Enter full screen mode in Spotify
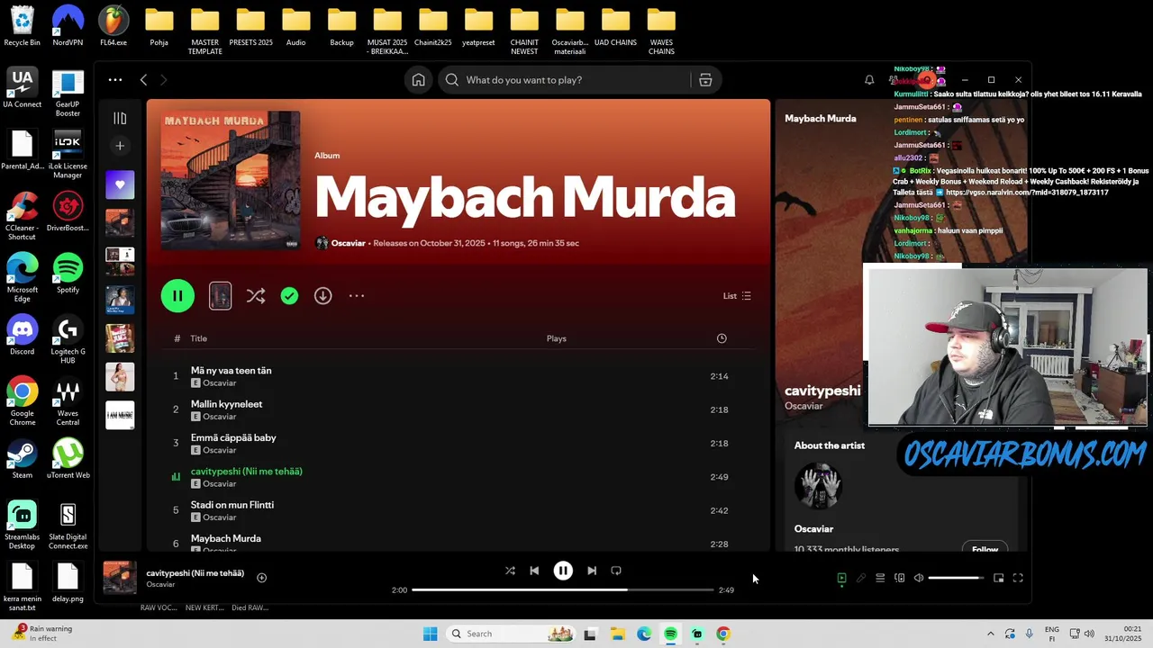The height and width of the screenshot is (648, 1153). tap(1018, 578)
